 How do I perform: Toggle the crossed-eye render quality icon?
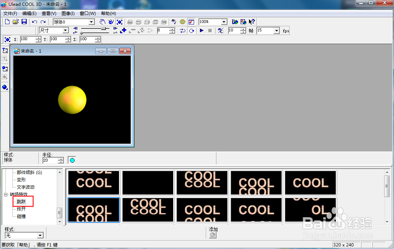(x=221, y=31)
